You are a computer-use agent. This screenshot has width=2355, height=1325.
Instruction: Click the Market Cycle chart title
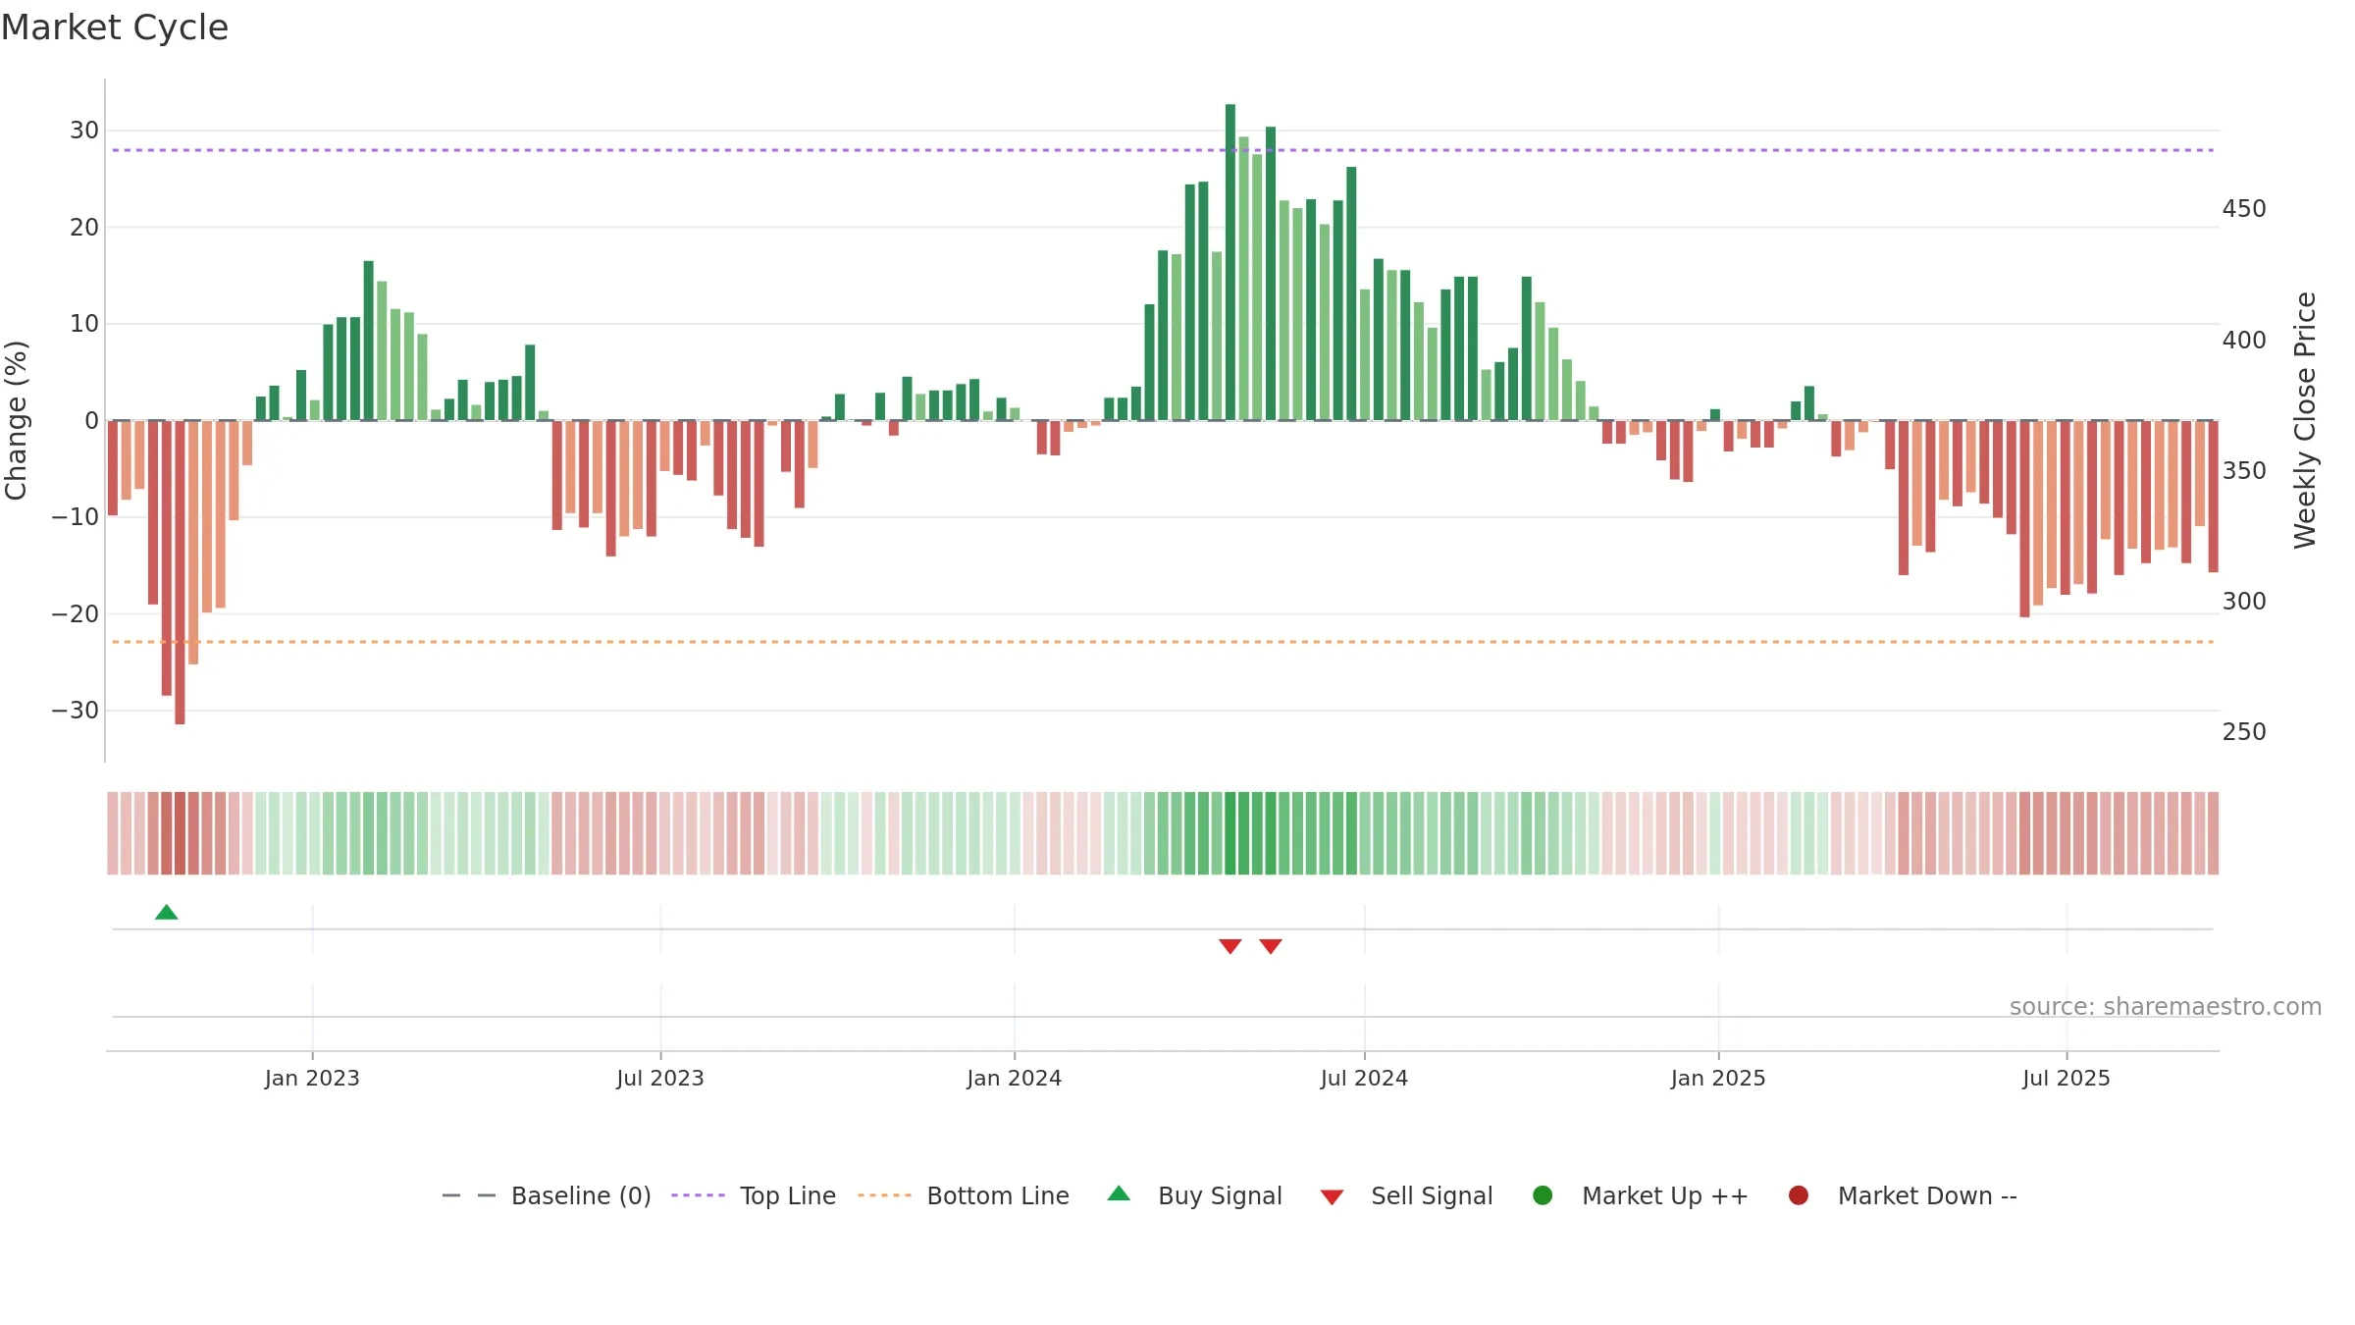115,27
